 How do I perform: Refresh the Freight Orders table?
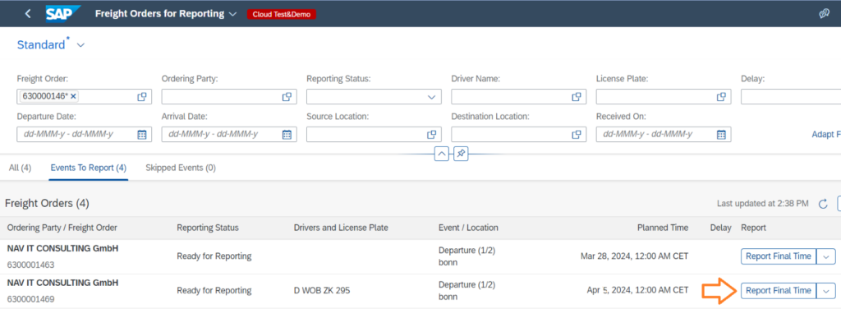tap(823, 203)
